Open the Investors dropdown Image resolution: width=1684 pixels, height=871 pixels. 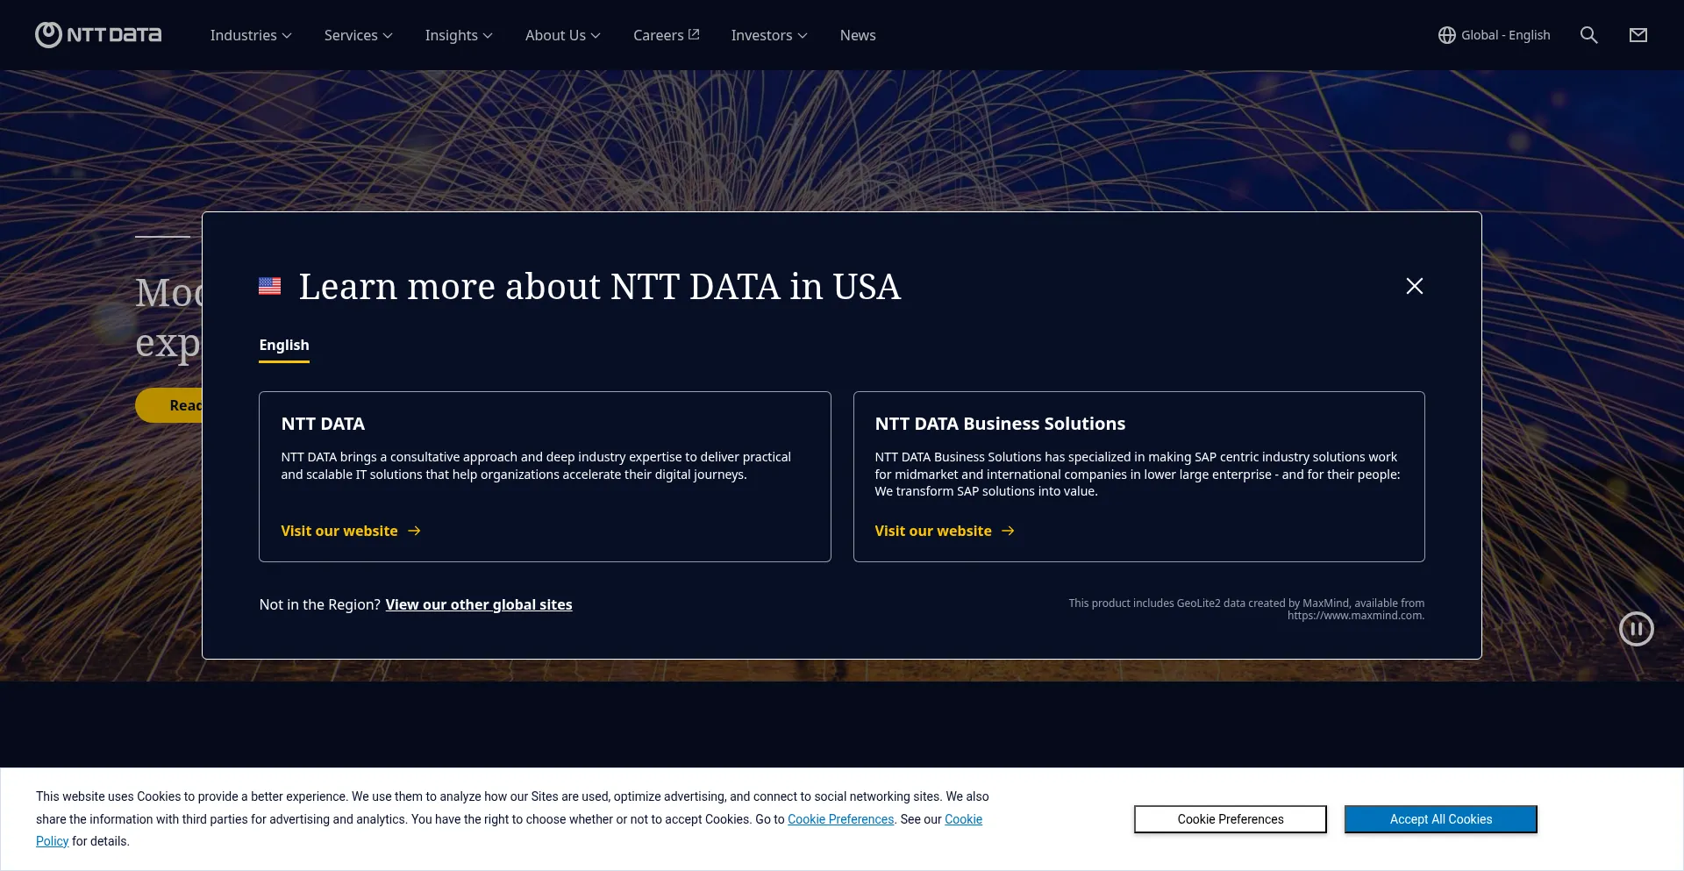point(768,35)
